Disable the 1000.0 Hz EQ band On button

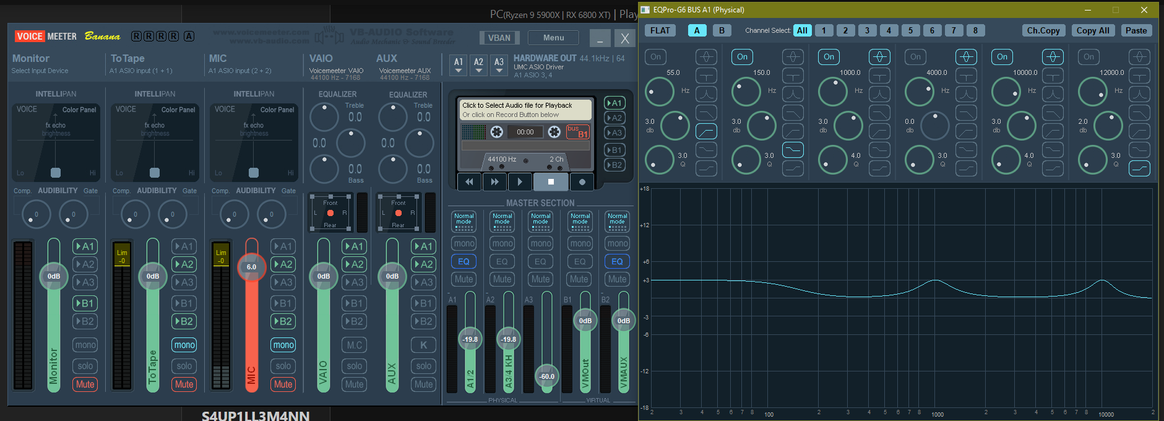point(829,57)
